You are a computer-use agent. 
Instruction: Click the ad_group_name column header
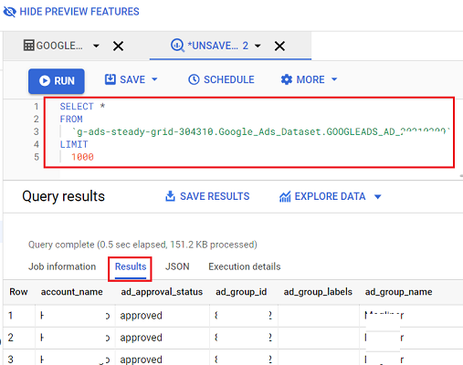point(399,292)
